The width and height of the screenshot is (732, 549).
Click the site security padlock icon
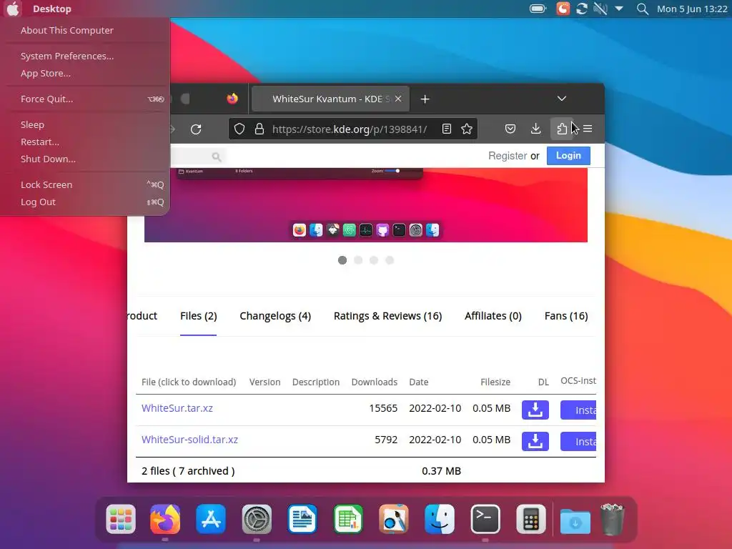tap(259, 129)
